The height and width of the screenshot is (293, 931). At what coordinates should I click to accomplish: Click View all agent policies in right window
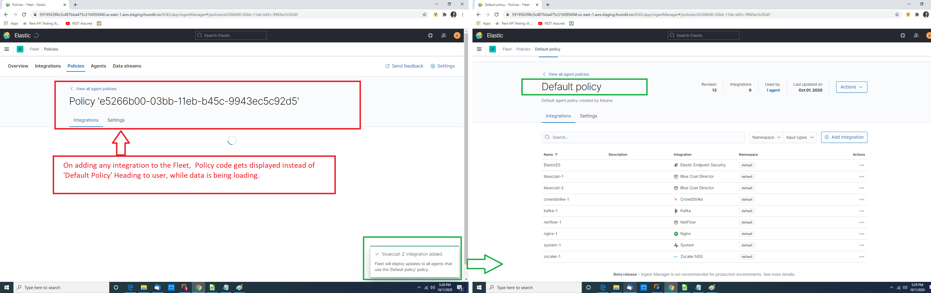(x=566, y=74)
